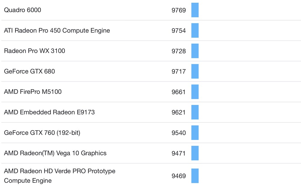Click the Quadro 6000 device name
Screen dimensions: 301x187
click(x=23, y=10)
